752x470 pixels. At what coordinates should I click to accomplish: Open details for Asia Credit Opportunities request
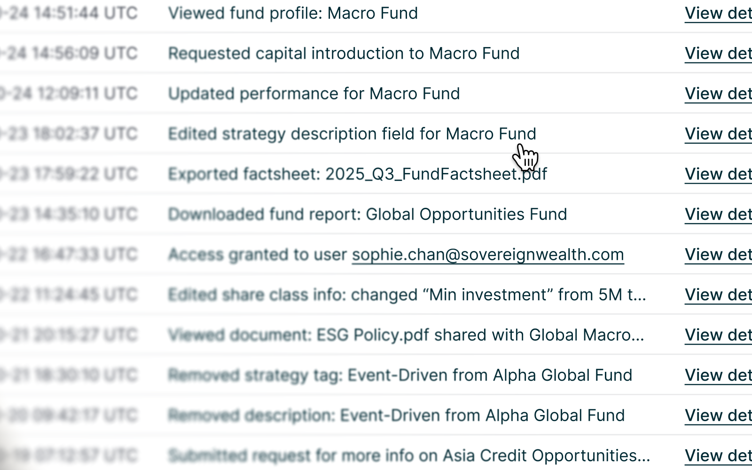point(718,455)
